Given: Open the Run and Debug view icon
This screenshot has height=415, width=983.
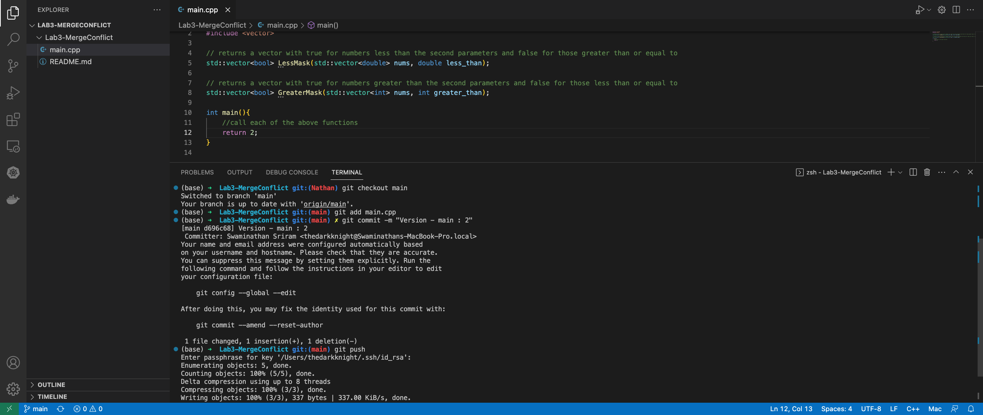Looking at the screenshot, I should tap(13, 93).
